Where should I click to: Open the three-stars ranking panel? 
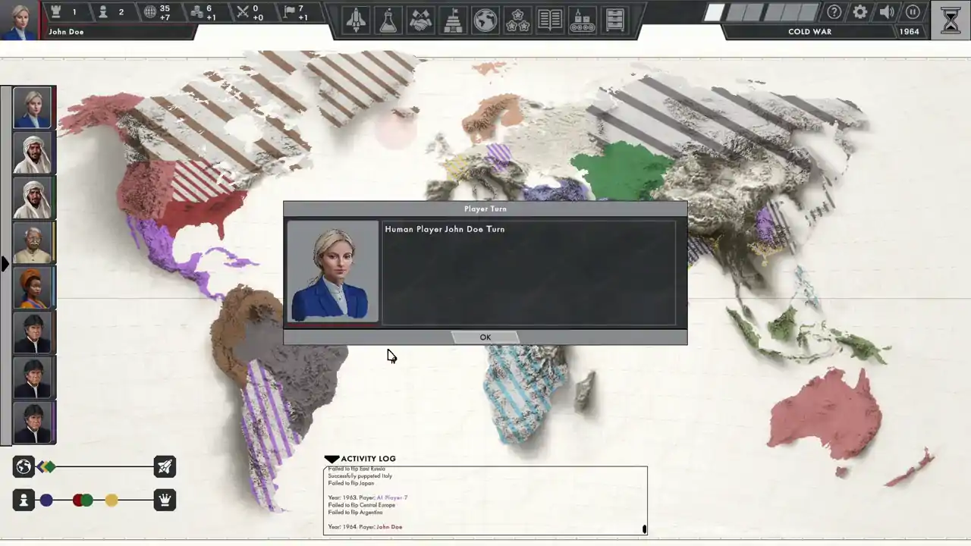click(x=518, y=19)
